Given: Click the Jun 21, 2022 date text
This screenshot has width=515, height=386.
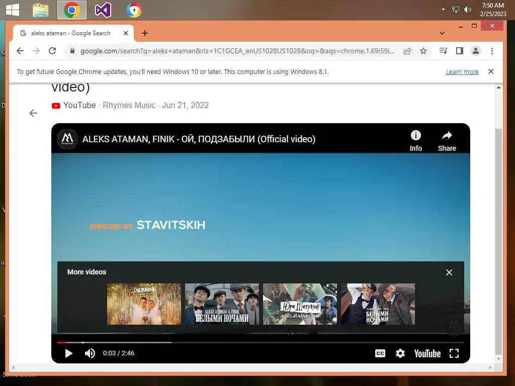Looking at the screenshot, I should pyautogui.click(x=185, y=106).
